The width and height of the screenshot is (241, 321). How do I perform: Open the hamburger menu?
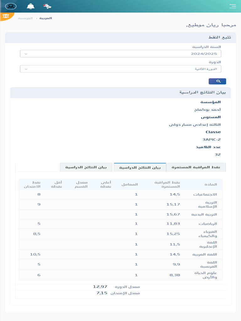point(233,6)
